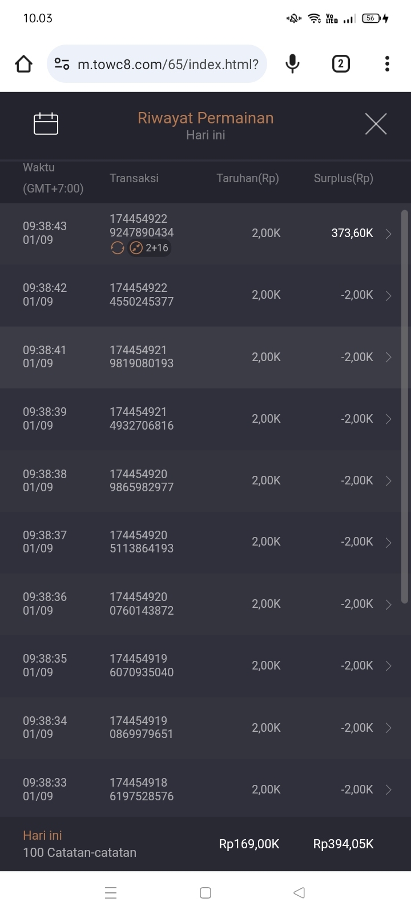Tap the browser home icon
This screenshot has width=411, height=914.
(24, 64)
